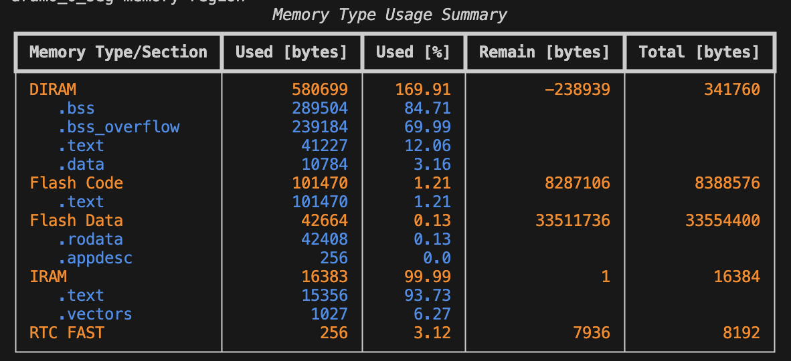Click the DIRAM used percentage 169.91
This screenshot has width=791, height=361.
click(422, 90)
